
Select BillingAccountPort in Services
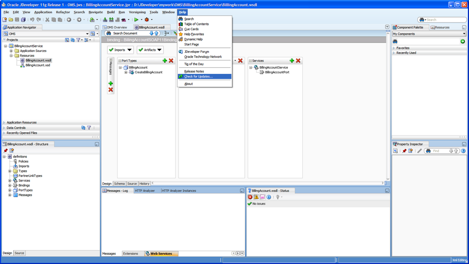click(x=277, y=72)
